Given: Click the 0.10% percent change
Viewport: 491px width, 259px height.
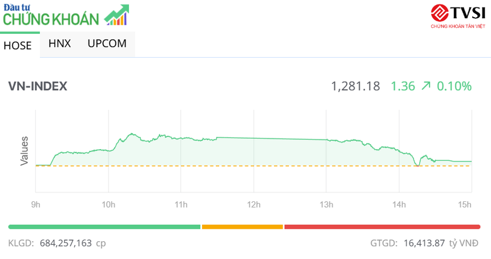Looking at the screenshot, I should pos(454,86).
